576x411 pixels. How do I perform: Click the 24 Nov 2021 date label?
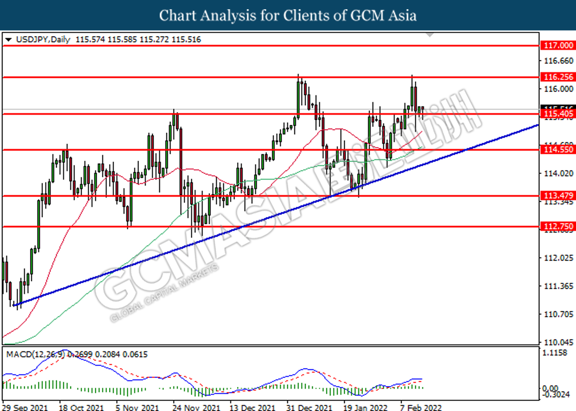(196, 407)
